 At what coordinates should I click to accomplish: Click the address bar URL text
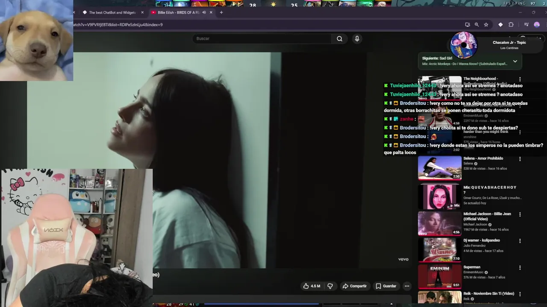pos(118,25)
